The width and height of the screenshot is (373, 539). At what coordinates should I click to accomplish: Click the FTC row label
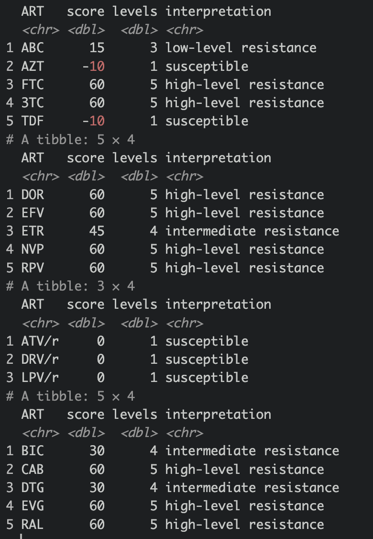pos(33,85)
